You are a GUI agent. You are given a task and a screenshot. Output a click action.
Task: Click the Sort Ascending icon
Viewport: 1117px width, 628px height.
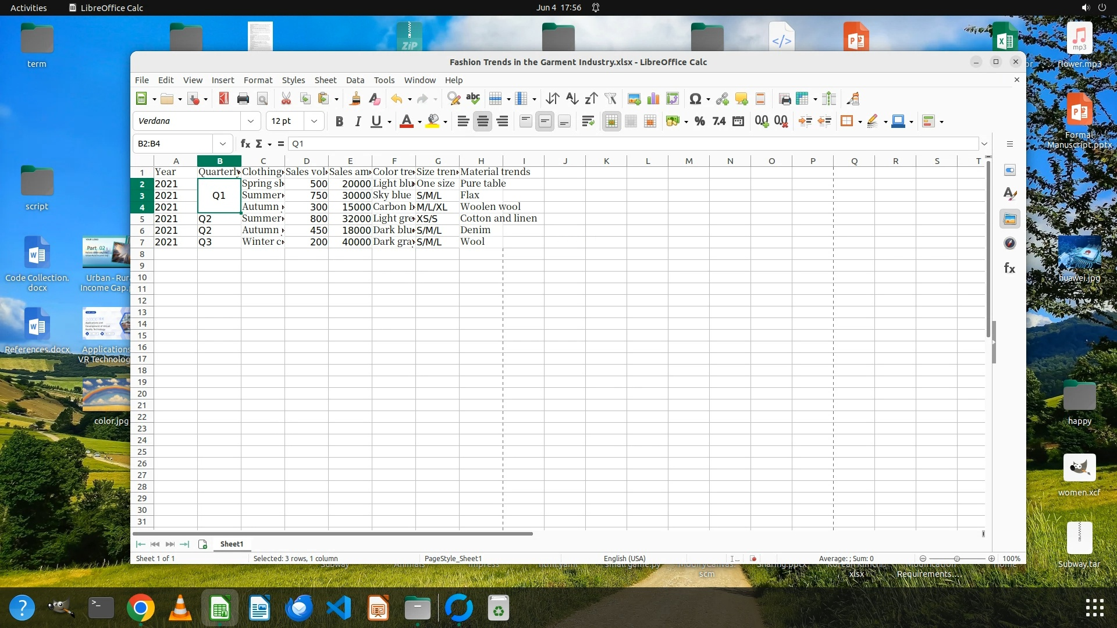point(572,99)
